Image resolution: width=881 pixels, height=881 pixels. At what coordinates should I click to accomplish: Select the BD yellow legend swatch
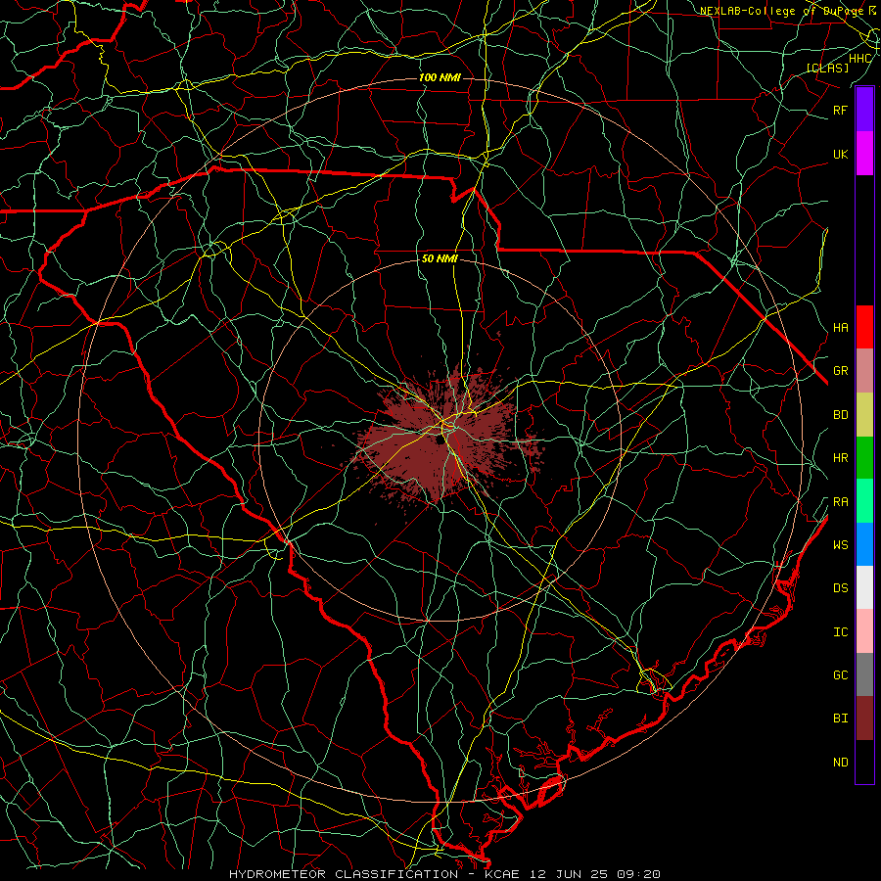coord(864,415)
